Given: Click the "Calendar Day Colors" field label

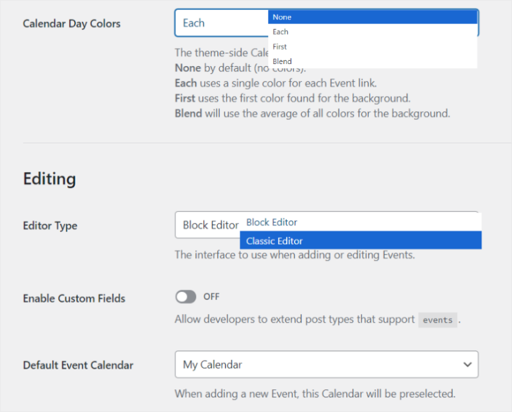Looking at the screenshot, I should coord(71,23).
